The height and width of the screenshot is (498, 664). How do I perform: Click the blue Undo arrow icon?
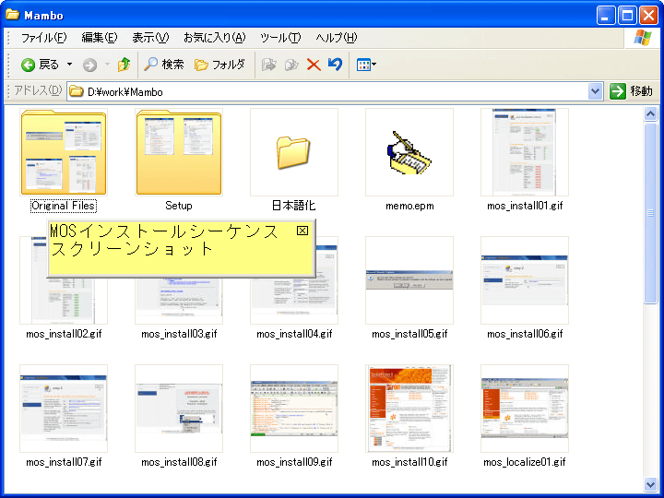pos(335,65)
